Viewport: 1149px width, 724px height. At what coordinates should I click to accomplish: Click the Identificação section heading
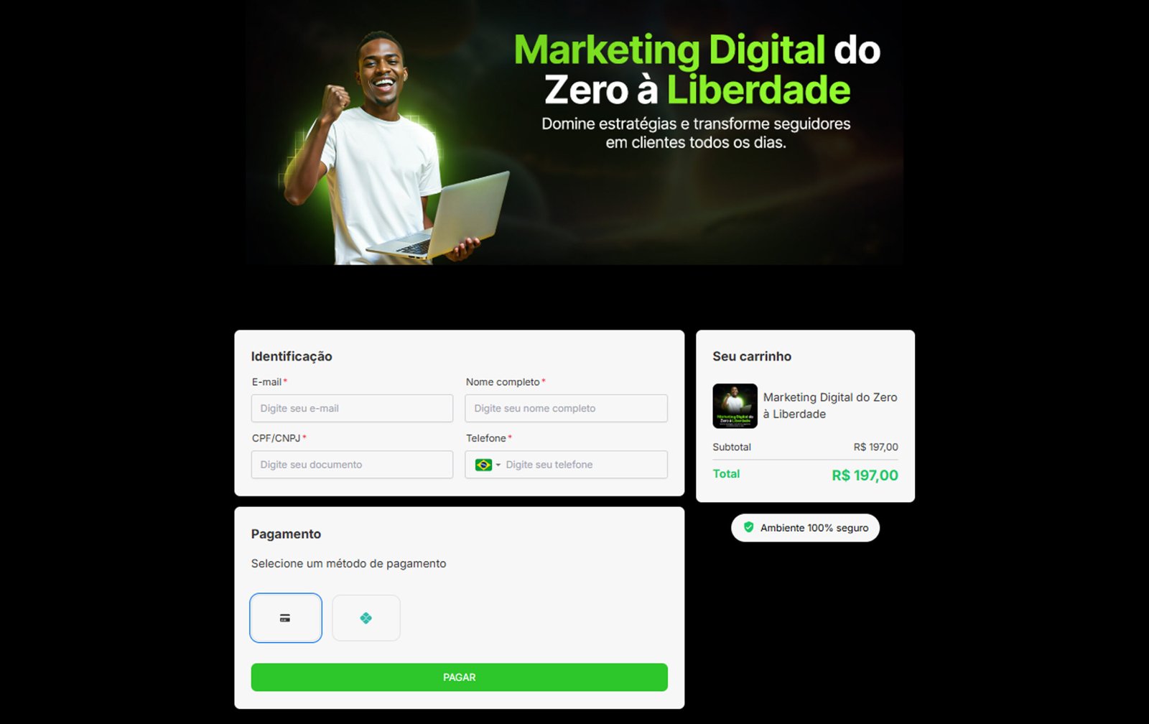pos(292,356)
